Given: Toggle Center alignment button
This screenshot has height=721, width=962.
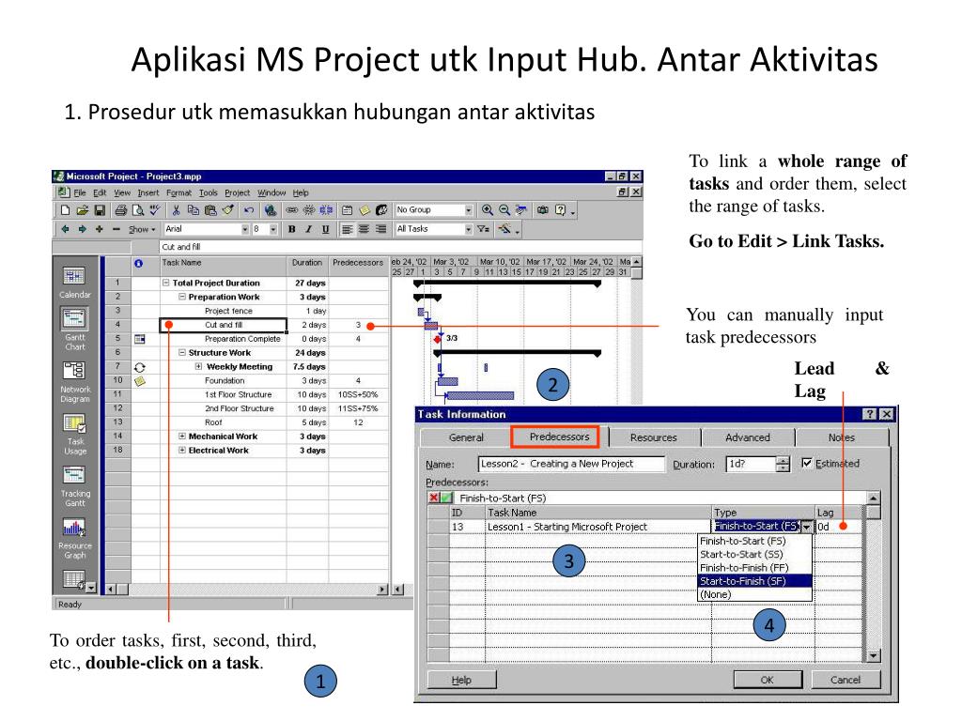Looking at the screenshot, I should pyautogui.click(x=364, y=229).
